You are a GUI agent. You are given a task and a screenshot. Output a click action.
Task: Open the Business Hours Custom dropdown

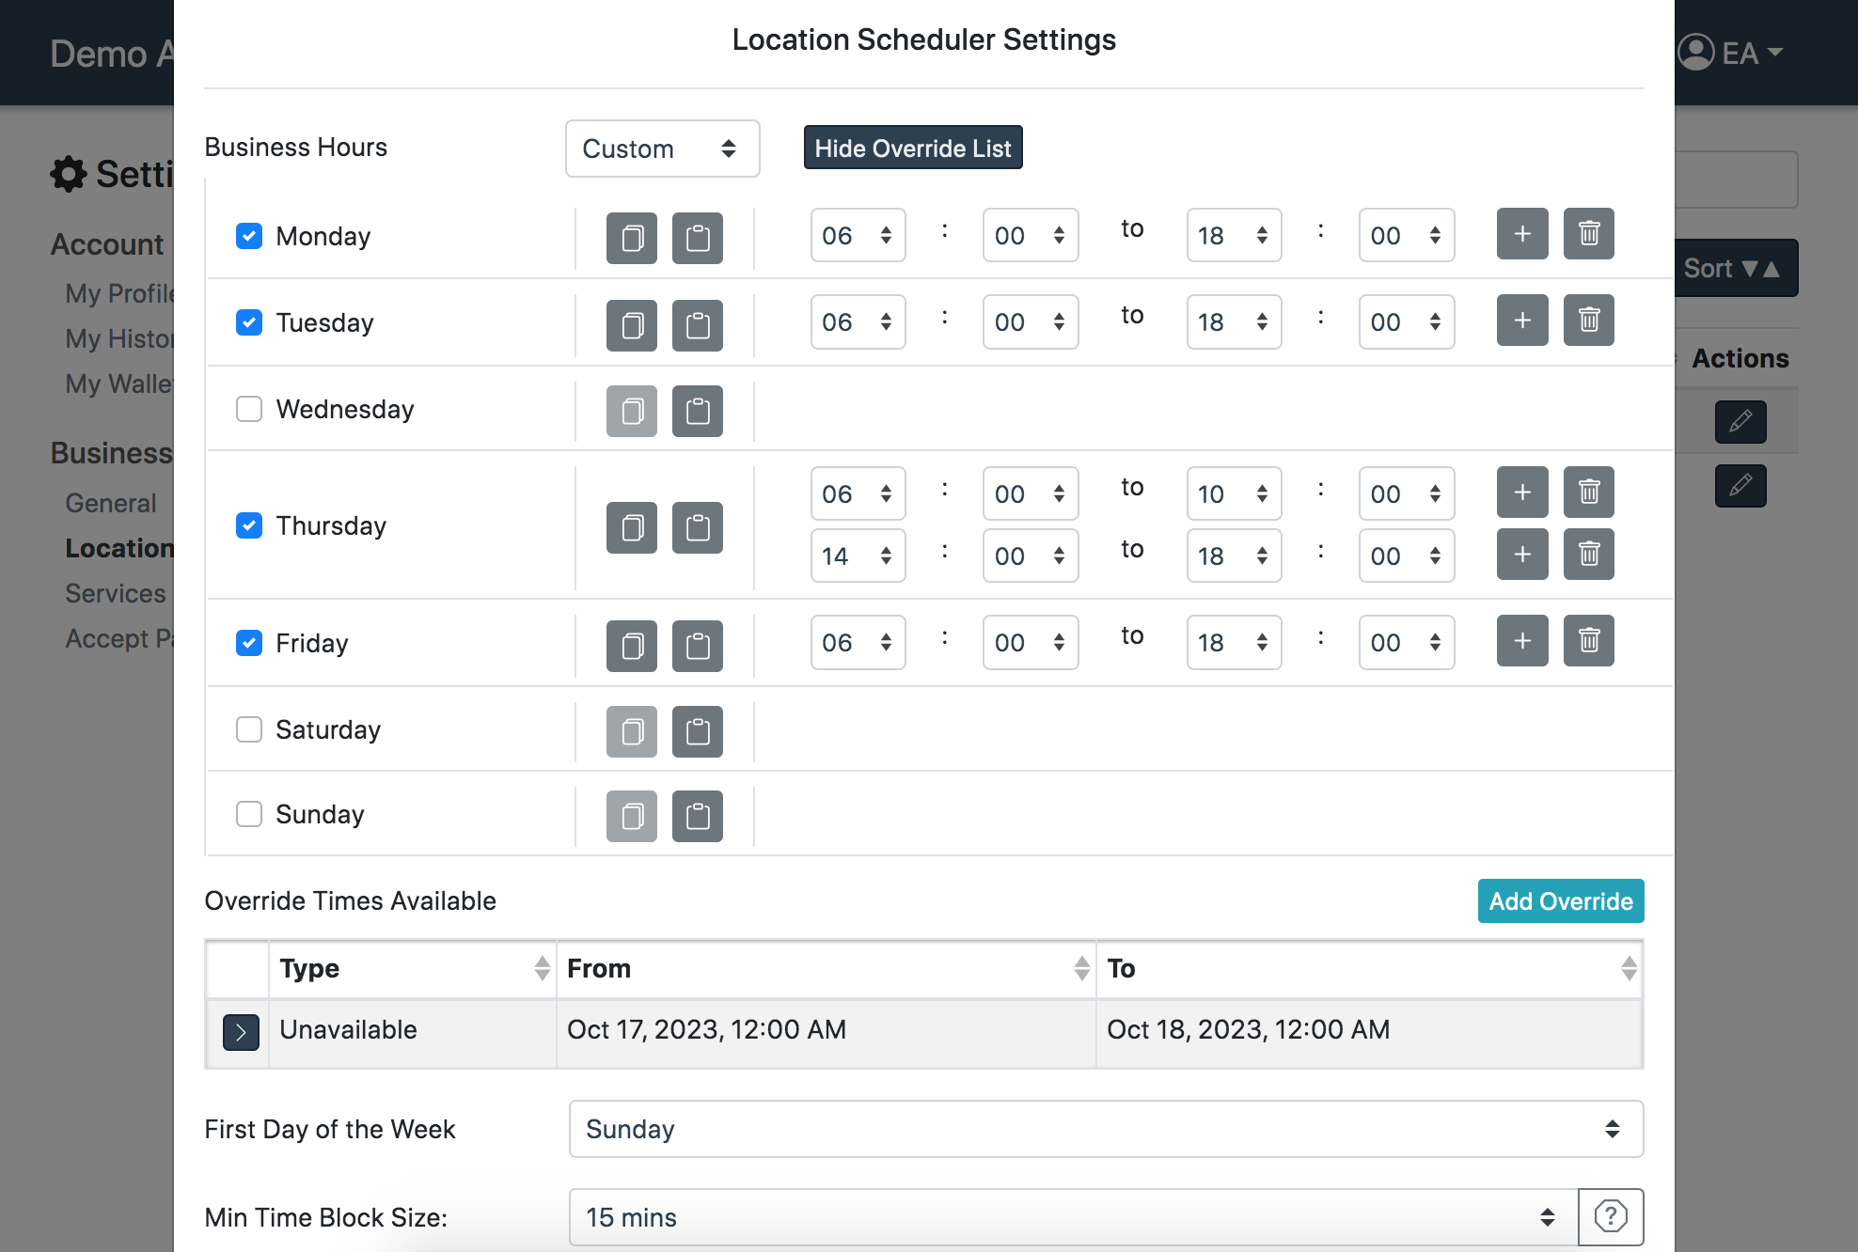point(661,149)
